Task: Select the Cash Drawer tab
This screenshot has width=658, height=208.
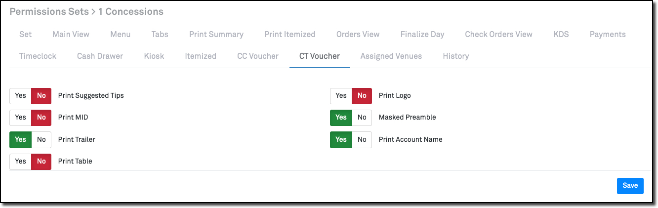Action: pyautogui.click(x=100, y=56)
